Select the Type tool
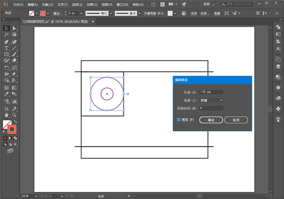 [7, 48]
